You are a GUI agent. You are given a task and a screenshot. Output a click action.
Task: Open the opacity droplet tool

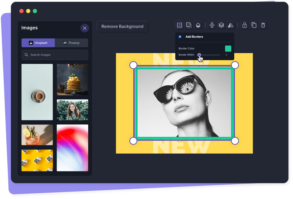pos(198,25)
